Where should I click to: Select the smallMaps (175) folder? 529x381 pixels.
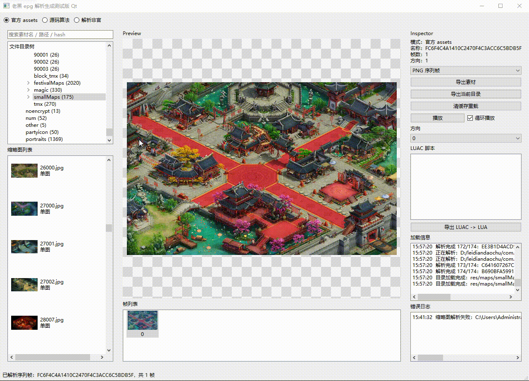point(54,97)
